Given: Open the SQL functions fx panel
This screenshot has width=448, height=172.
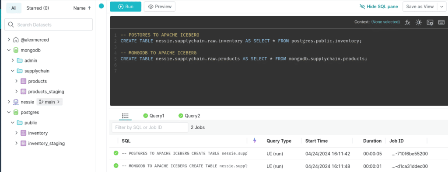Looking at the screenshot, I should pos(407,22).
